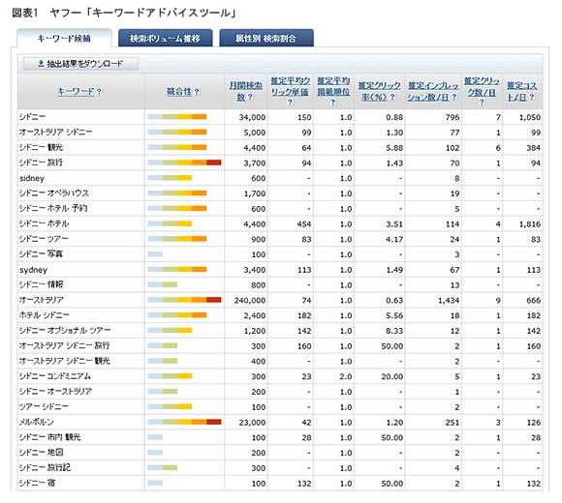
Task: Sort by 推定クリック数/日 header link
Action: [483, 86]
